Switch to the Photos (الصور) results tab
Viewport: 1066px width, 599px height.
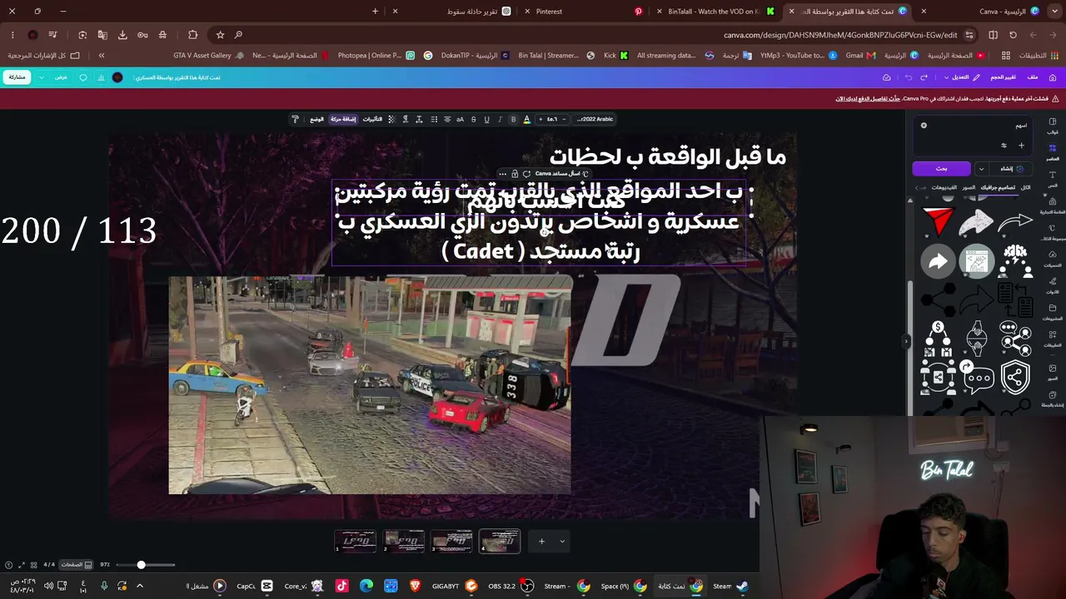click(969, 187)
